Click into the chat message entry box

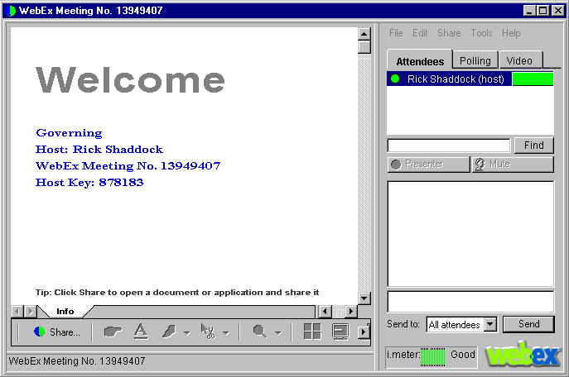(470, 301)
